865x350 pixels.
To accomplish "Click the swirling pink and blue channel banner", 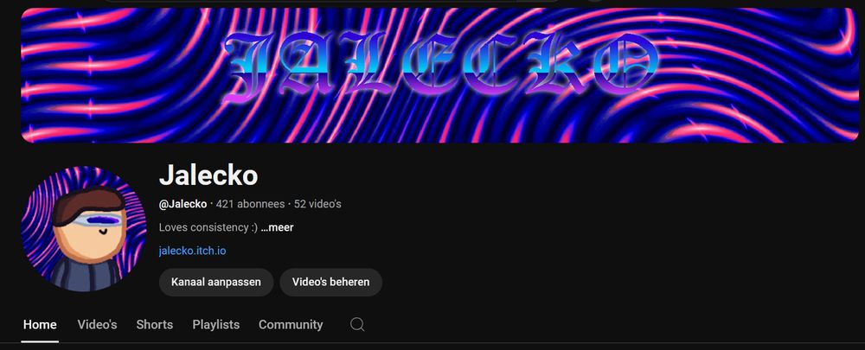I will click(439, 75).
